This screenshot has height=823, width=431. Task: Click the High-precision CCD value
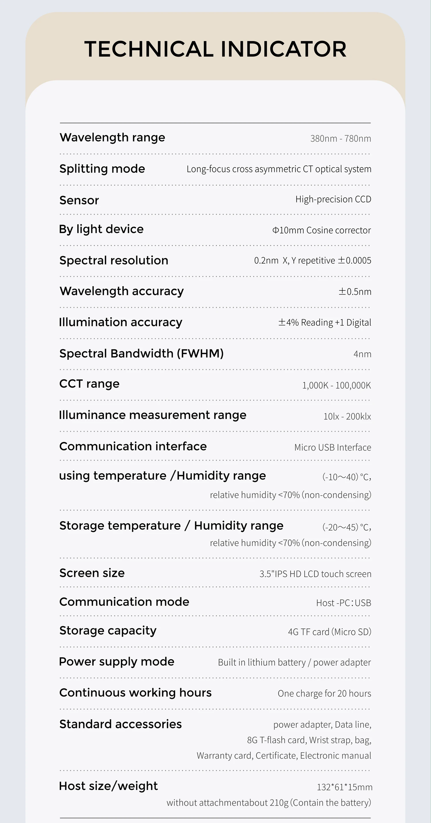(333, 199)
